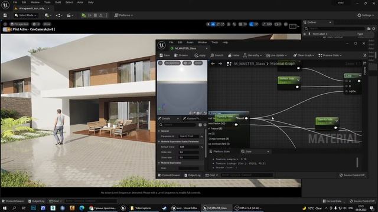Select the Platform Stats tab

coord(220,151)
